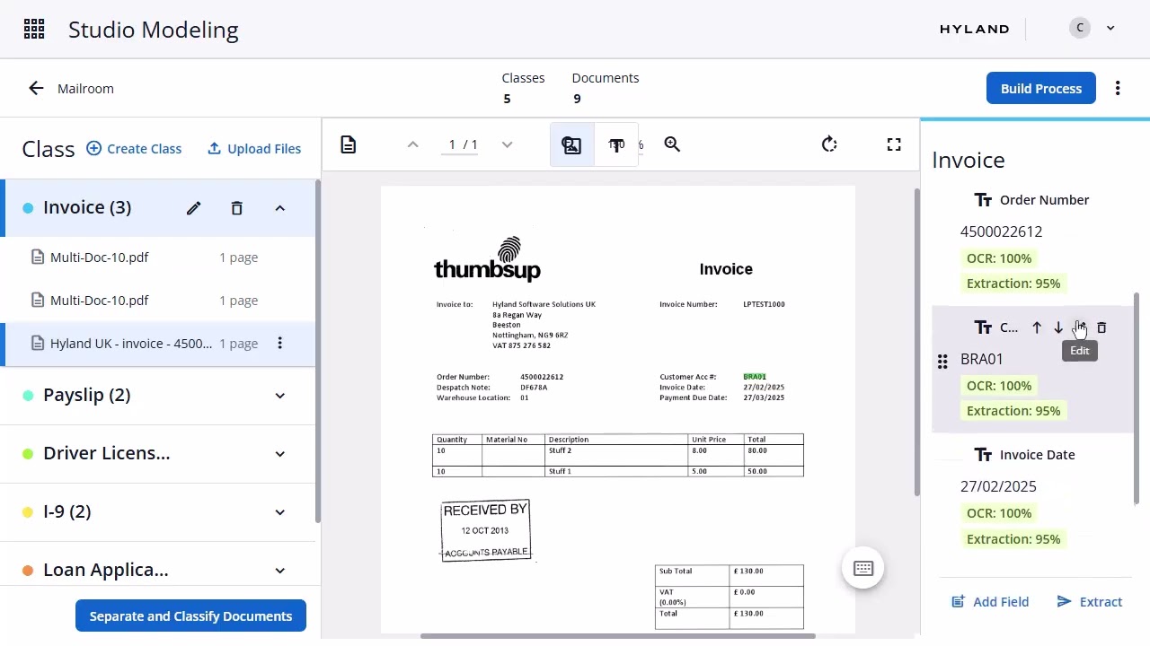The width and height of the screenshot is (1150, 646).
Task: Delete the Invoice class
Action: (x=237, y=208)
